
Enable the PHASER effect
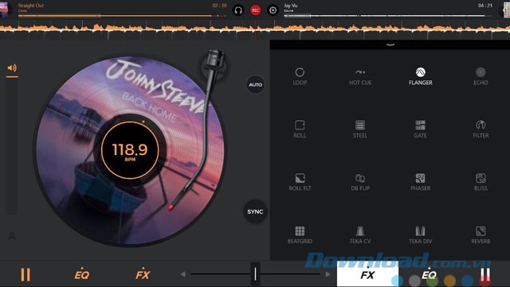[x=420, y=182]
